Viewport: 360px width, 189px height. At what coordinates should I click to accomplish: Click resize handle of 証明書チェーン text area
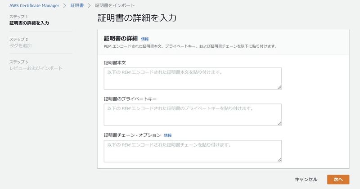point(279,160)
